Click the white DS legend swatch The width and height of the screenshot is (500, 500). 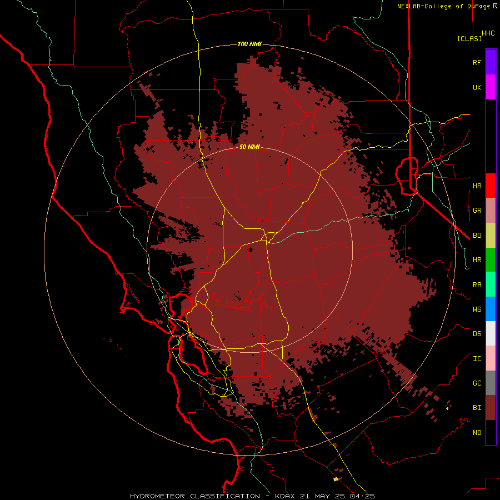491,333
